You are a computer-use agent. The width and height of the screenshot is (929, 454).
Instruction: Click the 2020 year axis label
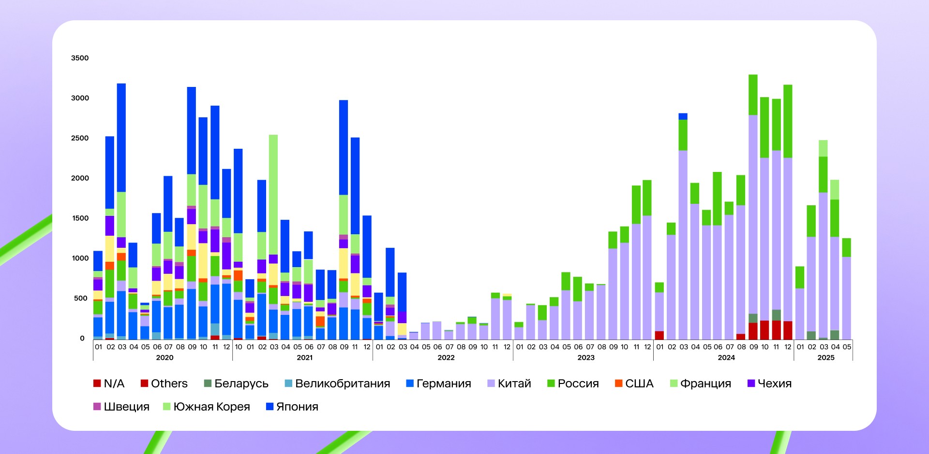[165, 357]
